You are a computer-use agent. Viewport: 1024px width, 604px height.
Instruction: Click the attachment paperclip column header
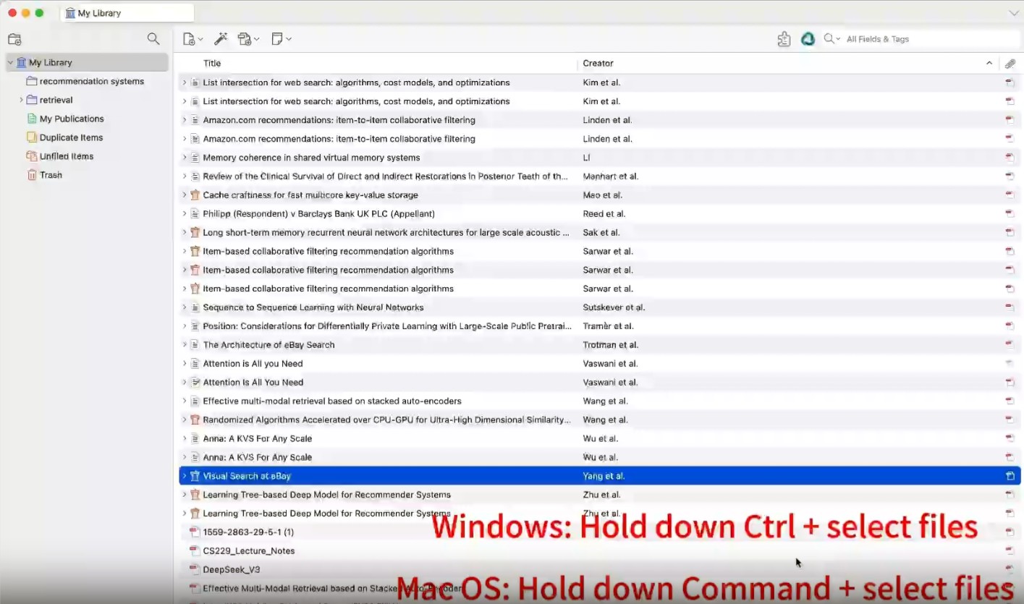(1010, 64)
